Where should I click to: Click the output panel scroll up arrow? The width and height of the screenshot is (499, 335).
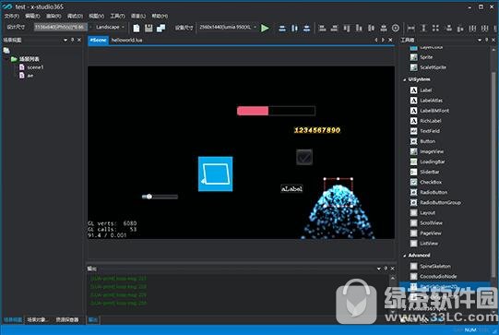pyautogui.click(x=393, y=279)
